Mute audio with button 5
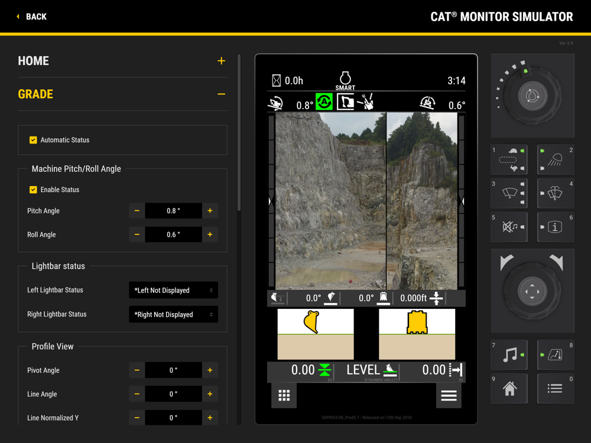Screen dimensions: 591x443 pyautogui.click(x=509, y=227)
